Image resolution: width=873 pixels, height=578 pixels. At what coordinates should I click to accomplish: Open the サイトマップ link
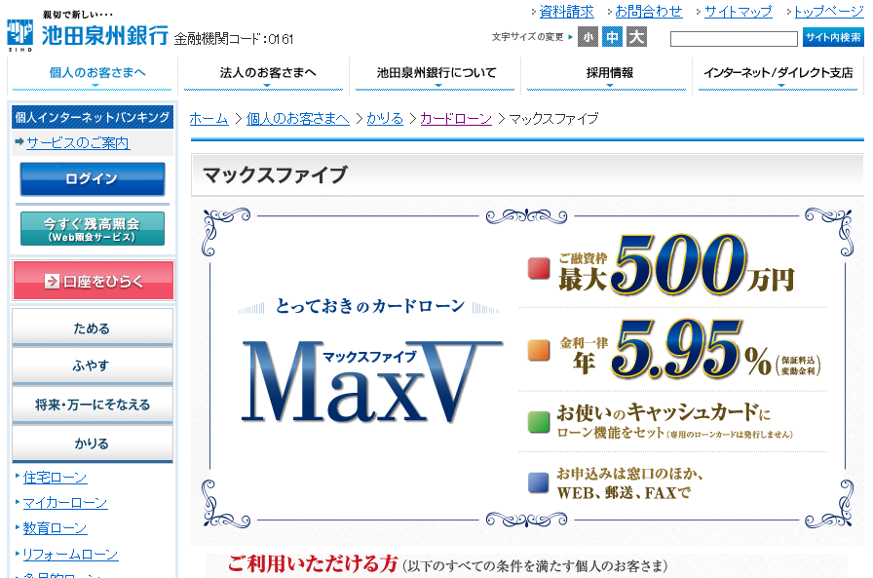tap(739, 11)
